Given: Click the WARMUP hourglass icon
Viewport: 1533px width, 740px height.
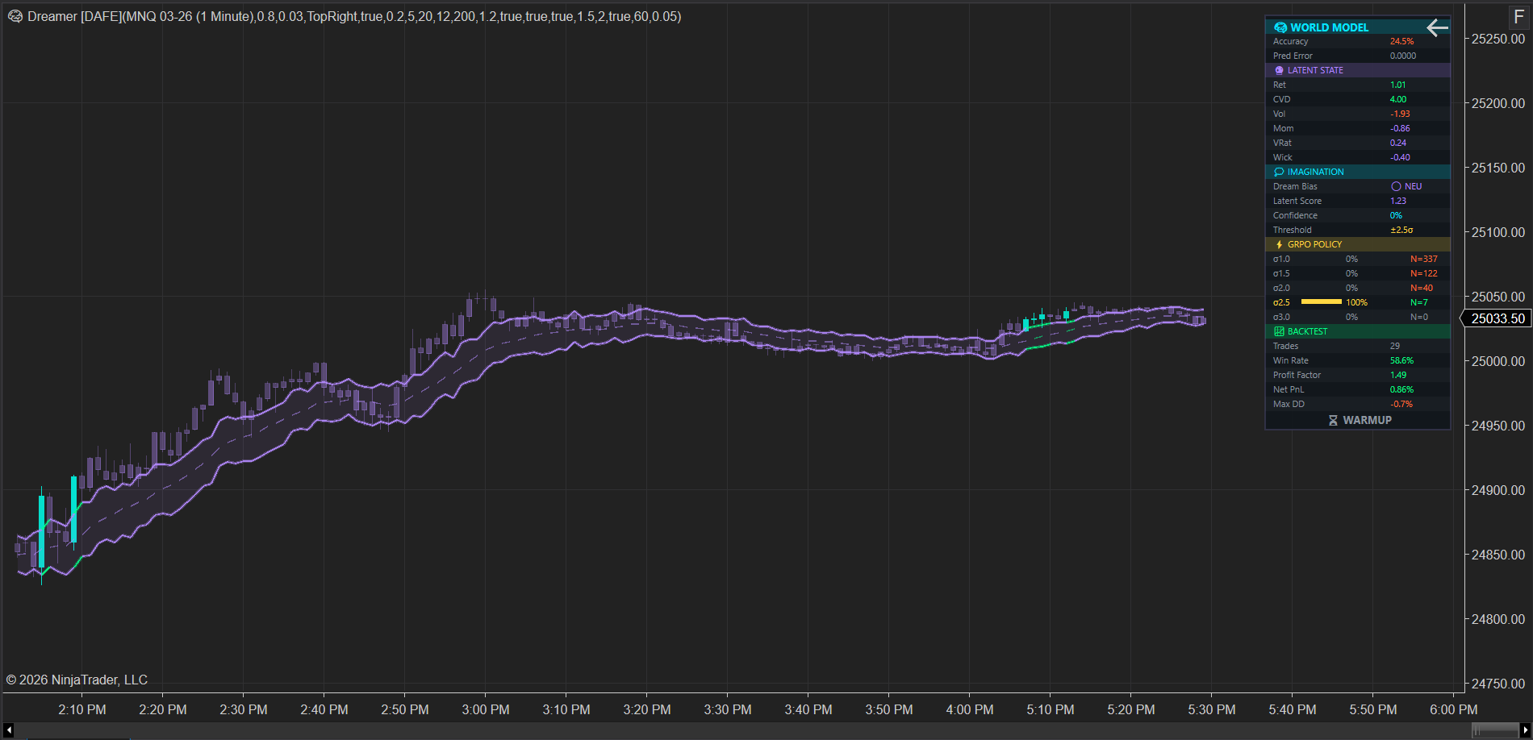Looking at the screenshot, I should point(1333,420).
